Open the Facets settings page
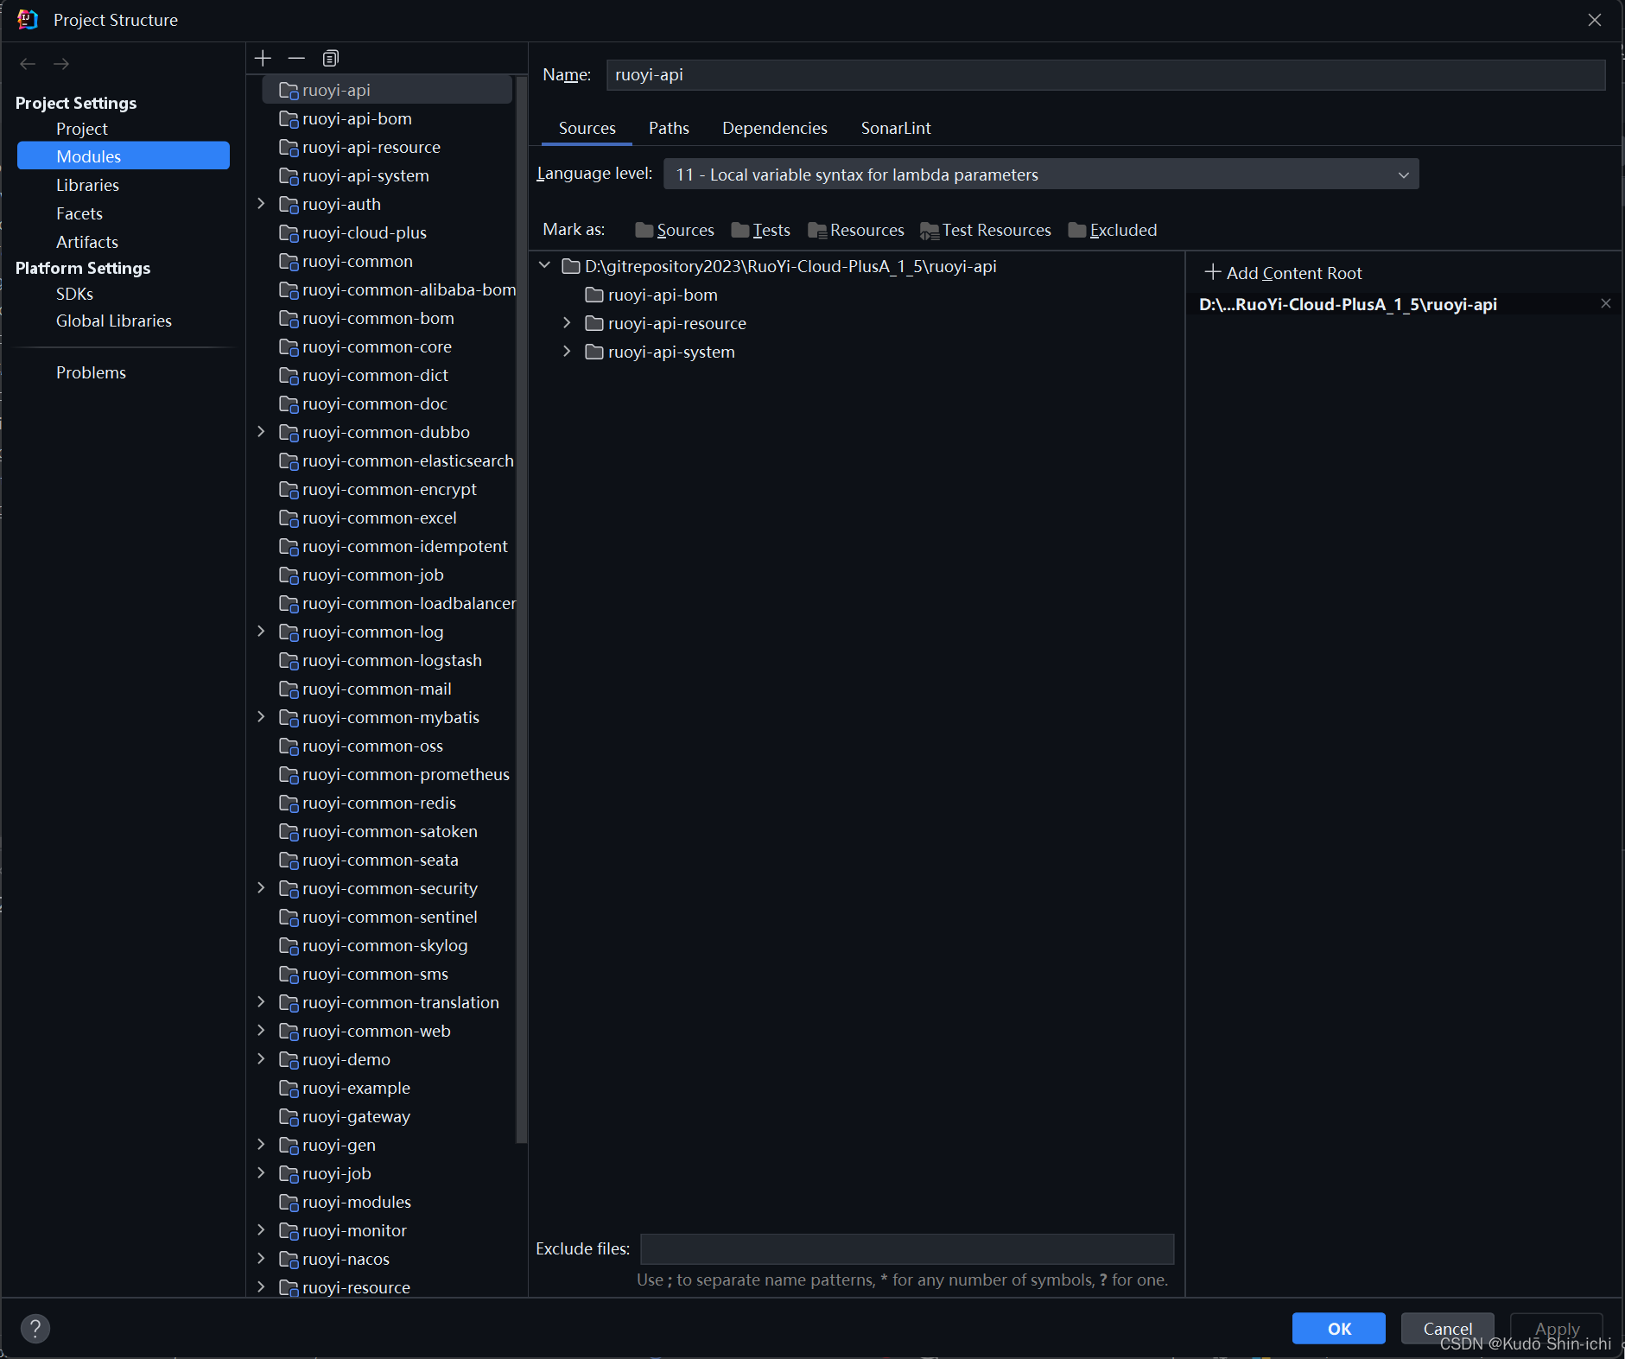Viewport: 1625px width, 1359px height. pyautogui.click(x=79, y=213)
